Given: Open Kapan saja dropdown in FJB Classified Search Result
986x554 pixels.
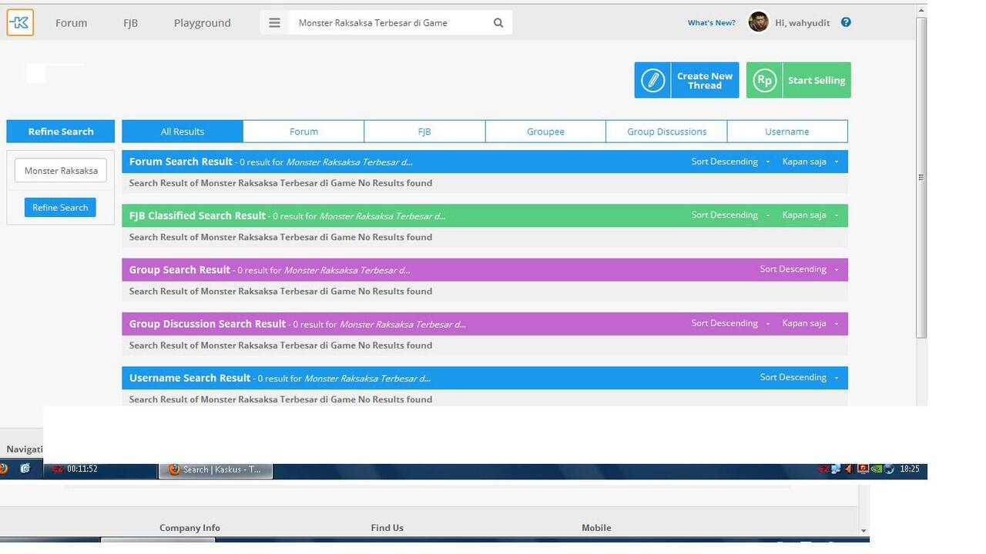Looking at the screenshot, I should 810,215.
